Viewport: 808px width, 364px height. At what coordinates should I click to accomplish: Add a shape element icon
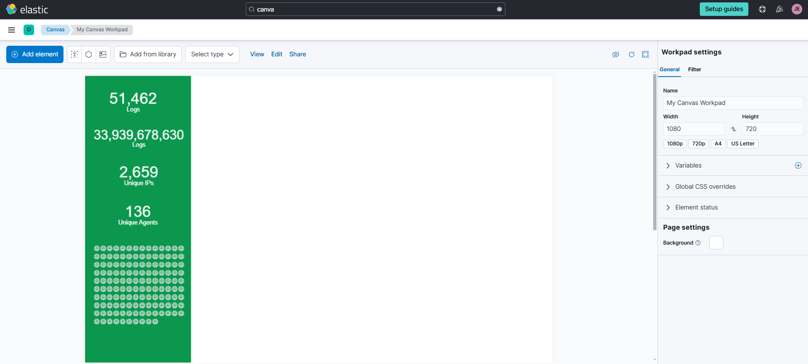tap(88, 54)
